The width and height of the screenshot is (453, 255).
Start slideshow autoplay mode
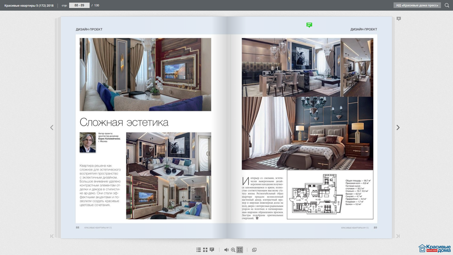[254, 250]
